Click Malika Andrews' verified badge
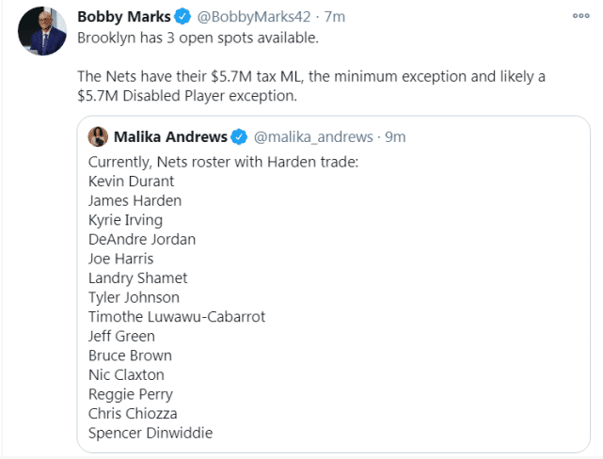 [239, 137]
